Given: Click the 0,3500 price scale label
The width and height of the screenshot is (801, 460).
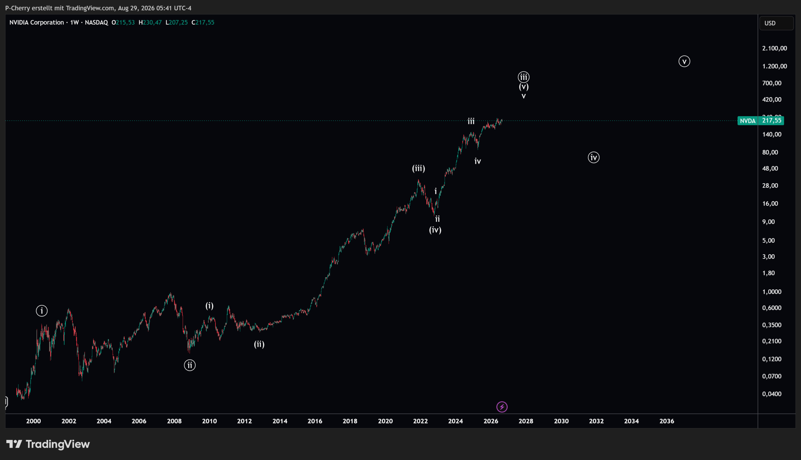Looking at the screenshot, I should coord(772,325).
